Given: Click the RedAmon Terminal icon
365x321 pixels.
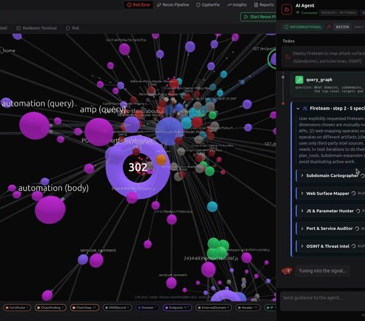Looking at the screenshot, I should (19, 28).
